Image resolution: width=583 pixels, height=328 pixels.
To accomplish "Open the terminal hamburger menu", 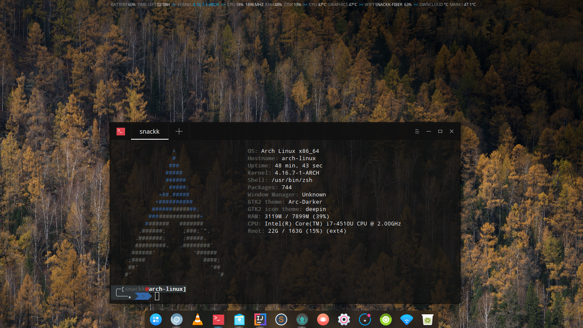I will point(417,132).
